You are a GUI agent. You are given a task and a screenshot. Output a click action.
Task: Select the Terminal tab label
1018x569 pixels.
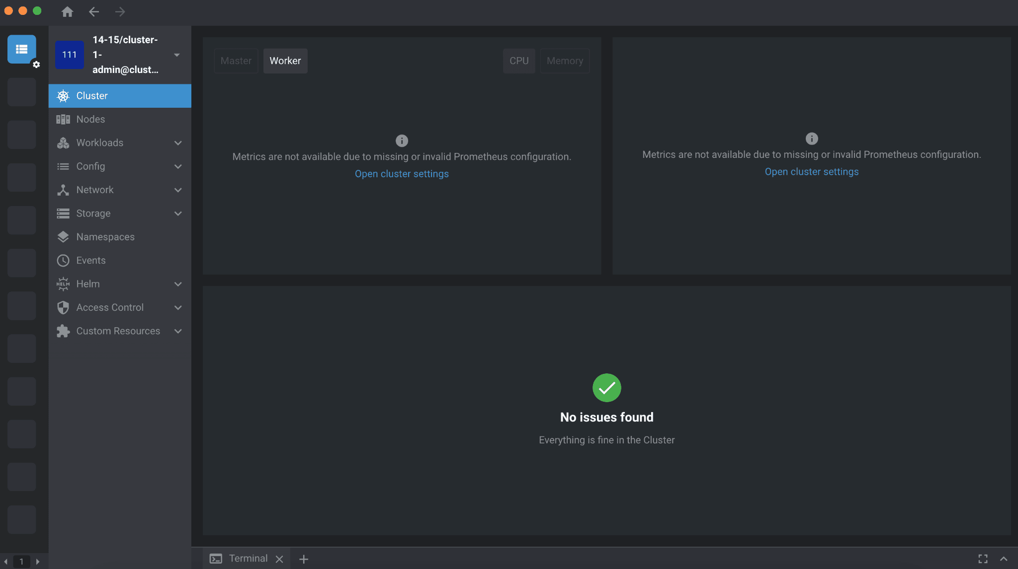click(249, 559)
